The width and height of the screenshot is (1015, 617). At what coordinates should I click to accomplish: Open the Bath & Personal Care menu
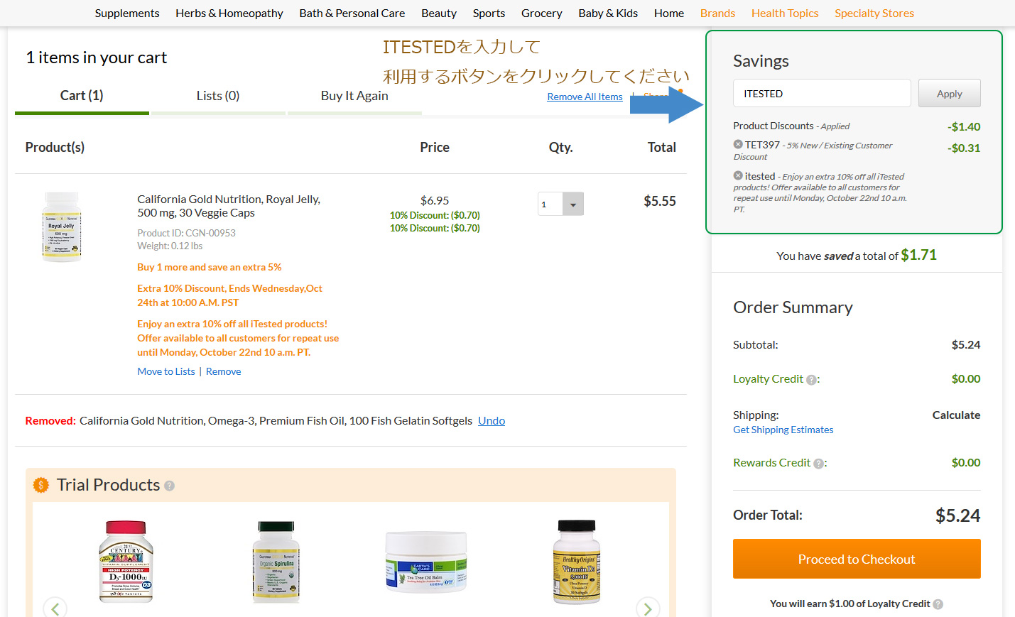[352, 13]
